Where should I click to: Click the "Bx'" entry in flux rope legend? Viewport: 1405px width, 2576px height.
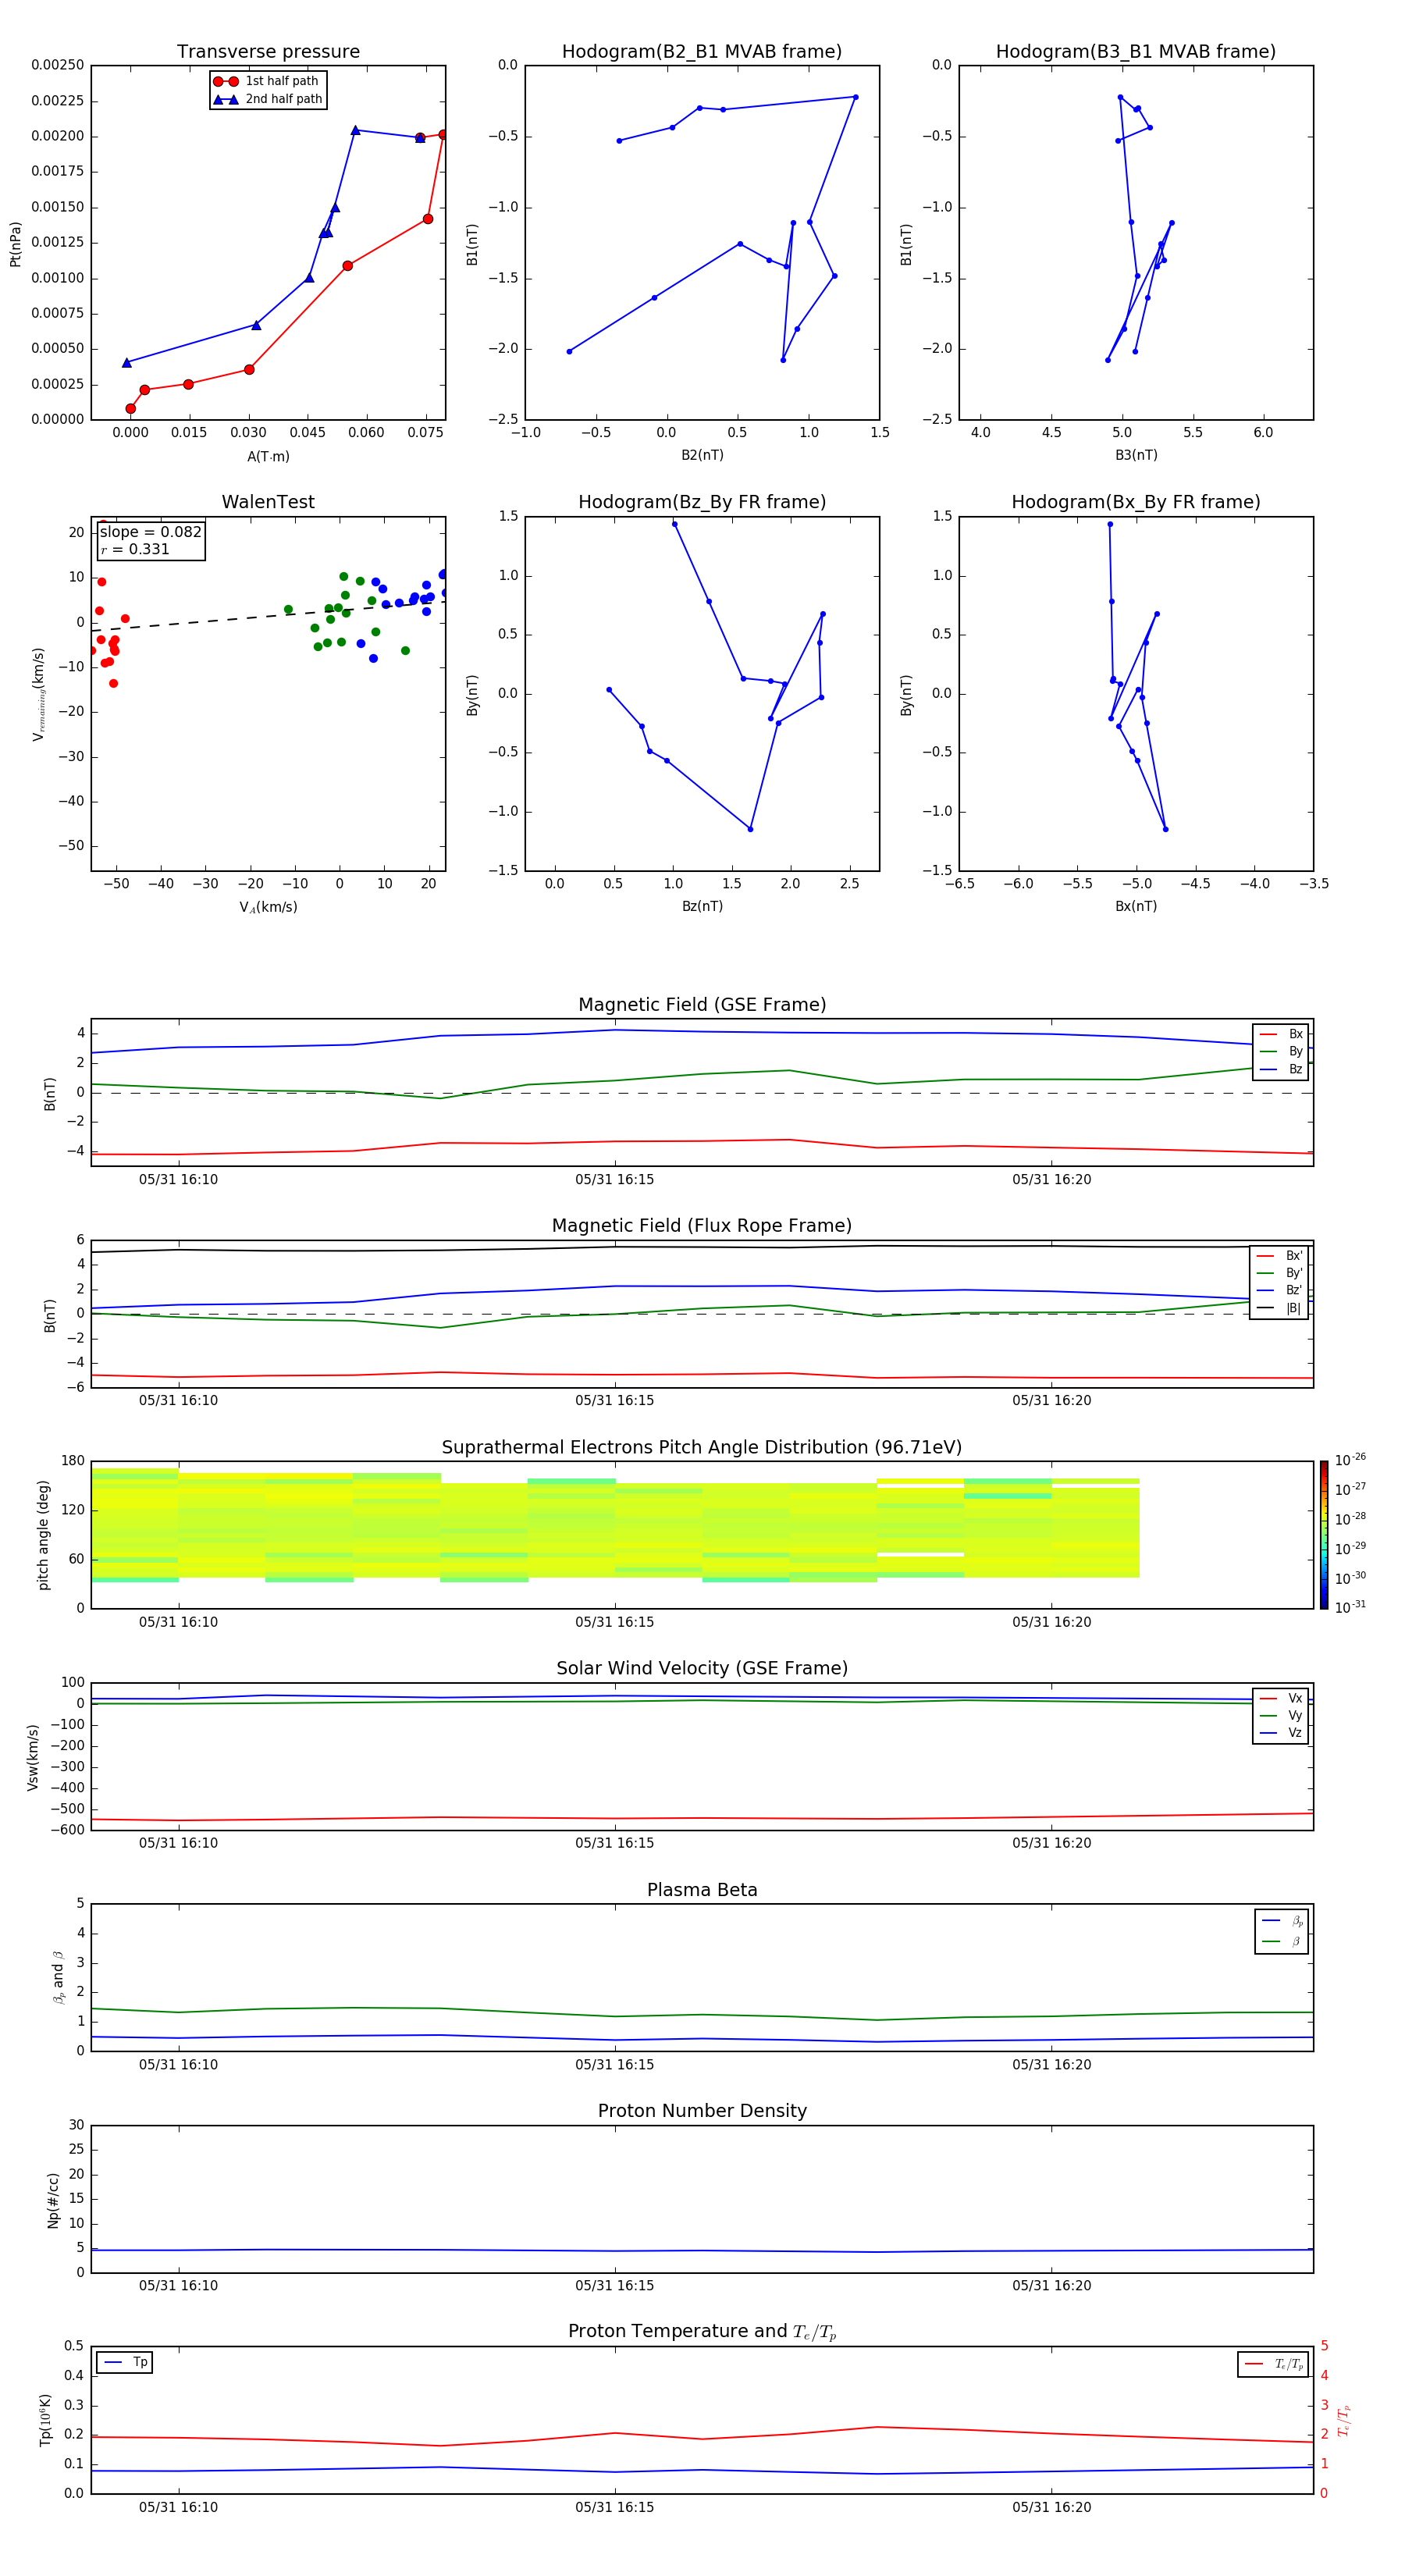pos(1280,1256)
